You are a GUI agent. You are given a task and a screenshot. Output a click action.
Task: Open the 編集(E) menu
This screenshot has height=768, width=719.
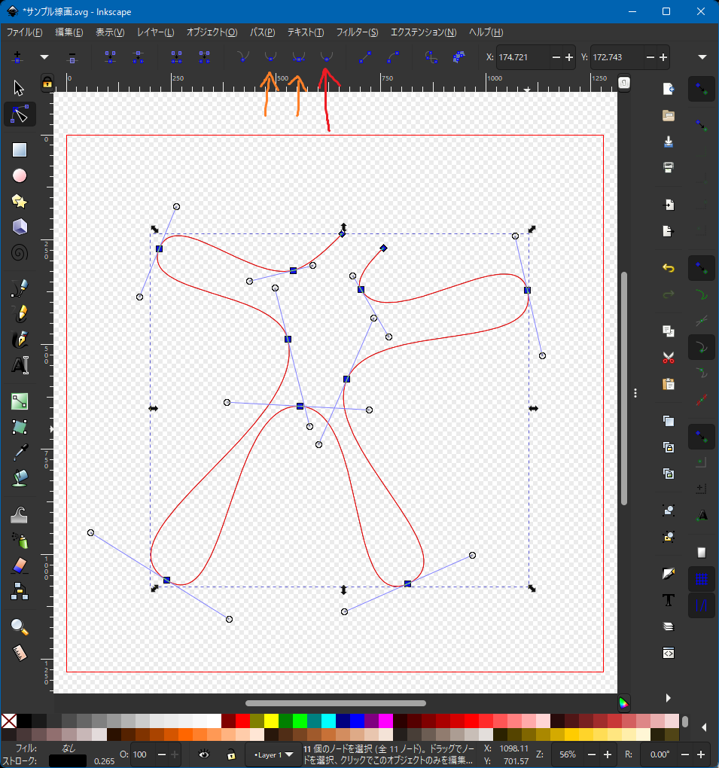pyautogui.click(x=69, y=32)
